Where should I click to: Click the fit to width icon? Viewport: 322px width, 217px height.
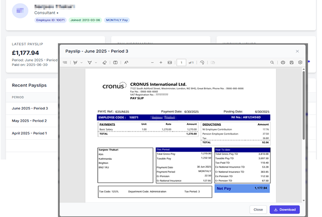click(169, 63)
